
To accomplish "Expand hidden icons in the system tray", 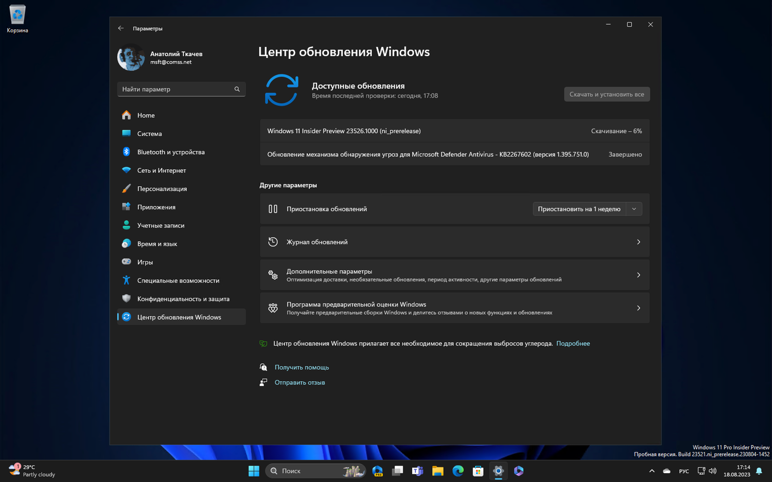I will (652, 471).
